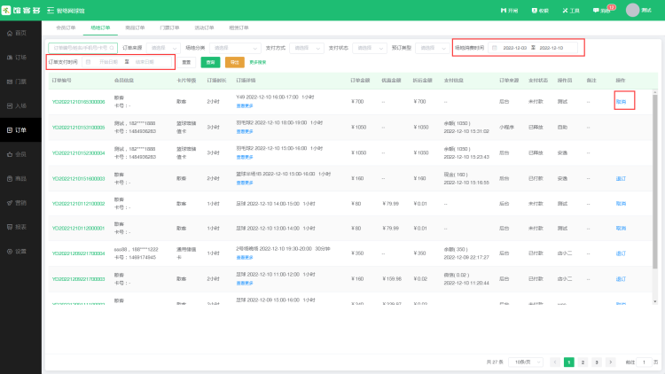Open the 支付方式 dropdown

305,47
